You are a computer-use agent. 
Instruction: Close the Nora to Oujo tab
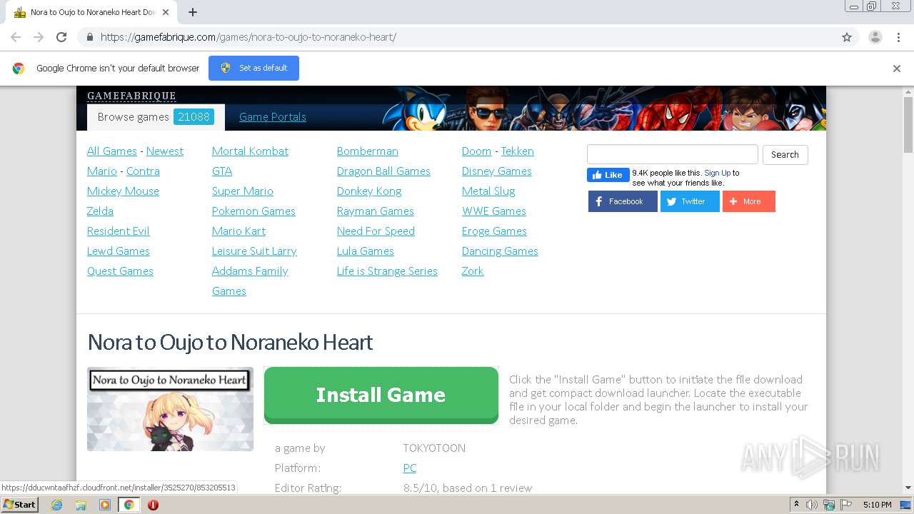[166, 12]
